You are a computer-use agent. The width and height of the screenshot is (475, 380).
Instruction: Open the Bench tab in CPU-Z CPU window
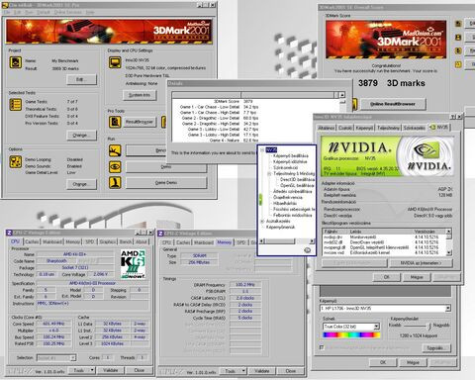(126, 241)
